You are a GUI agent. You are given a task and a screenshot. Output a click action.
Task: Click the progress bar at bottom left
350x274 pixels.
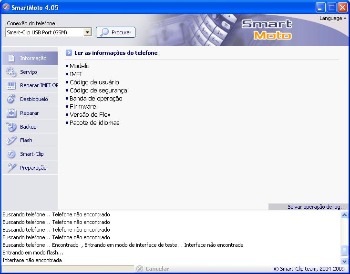68,269
